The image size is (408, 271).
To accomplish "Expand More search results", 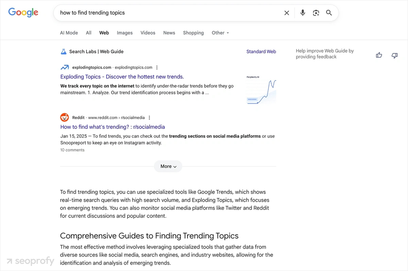I will [168, 166].
